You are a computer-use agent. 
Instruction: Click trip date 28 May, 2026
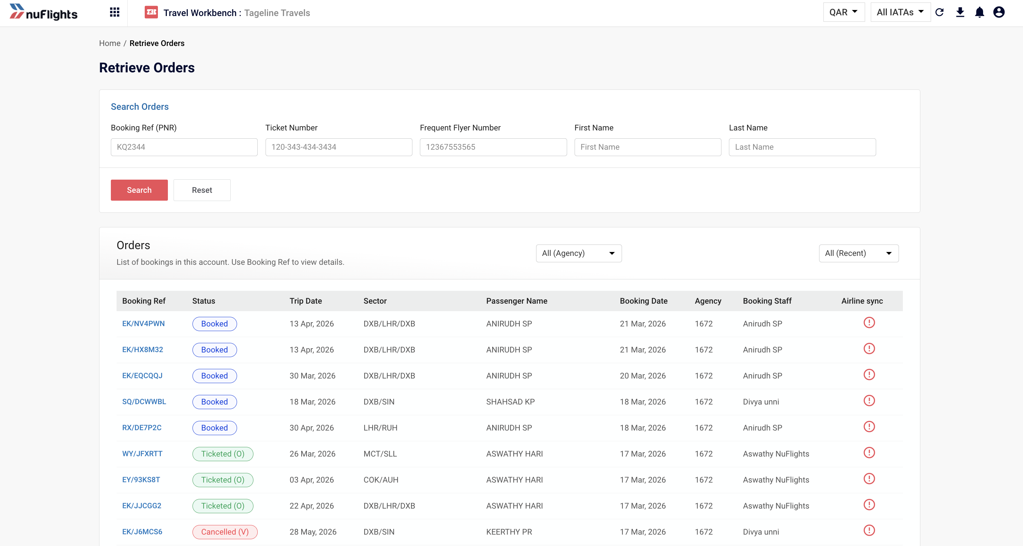(313, 532)
